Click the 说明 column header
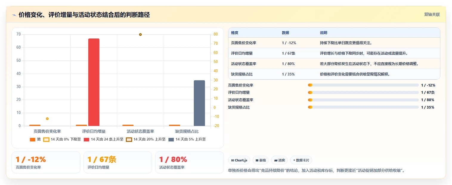 (x=323, y=33)
